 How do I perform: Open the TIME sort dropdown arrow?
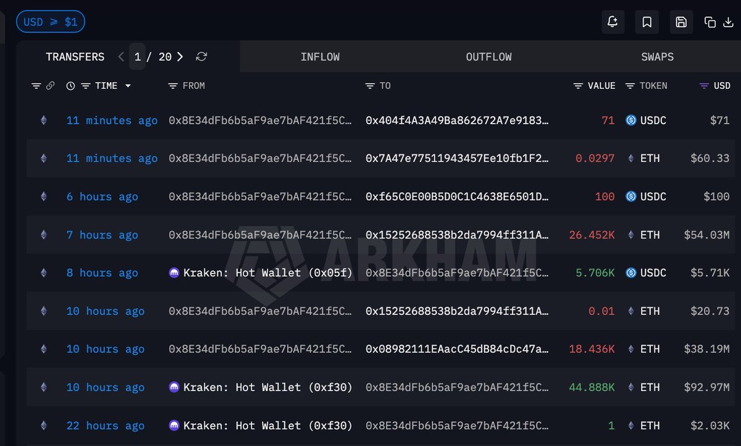pyautogui.click(x=128, y=86)
